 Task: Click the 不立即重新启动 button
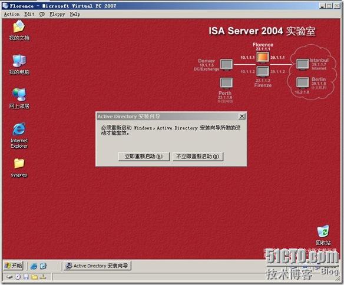tap(198, 157)
